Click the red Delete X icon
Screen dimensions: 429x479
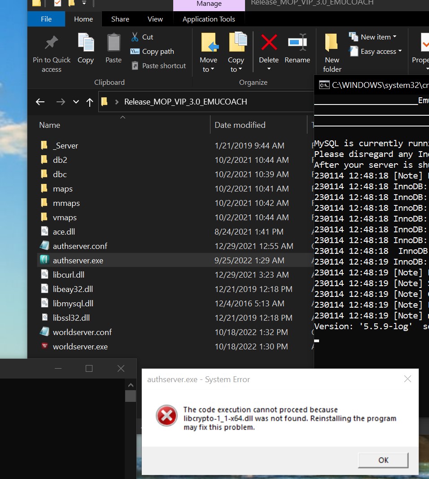click(269, 42)
